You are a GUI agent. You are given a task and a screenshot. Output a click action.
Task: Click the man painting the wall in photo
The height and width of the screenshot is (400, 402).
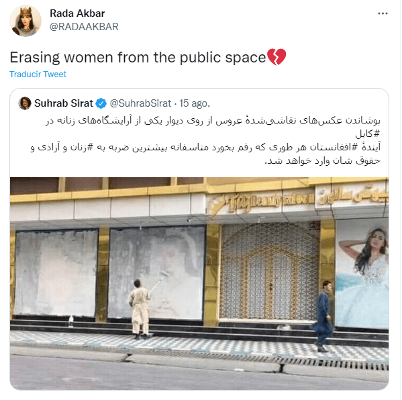pos(140,309)
